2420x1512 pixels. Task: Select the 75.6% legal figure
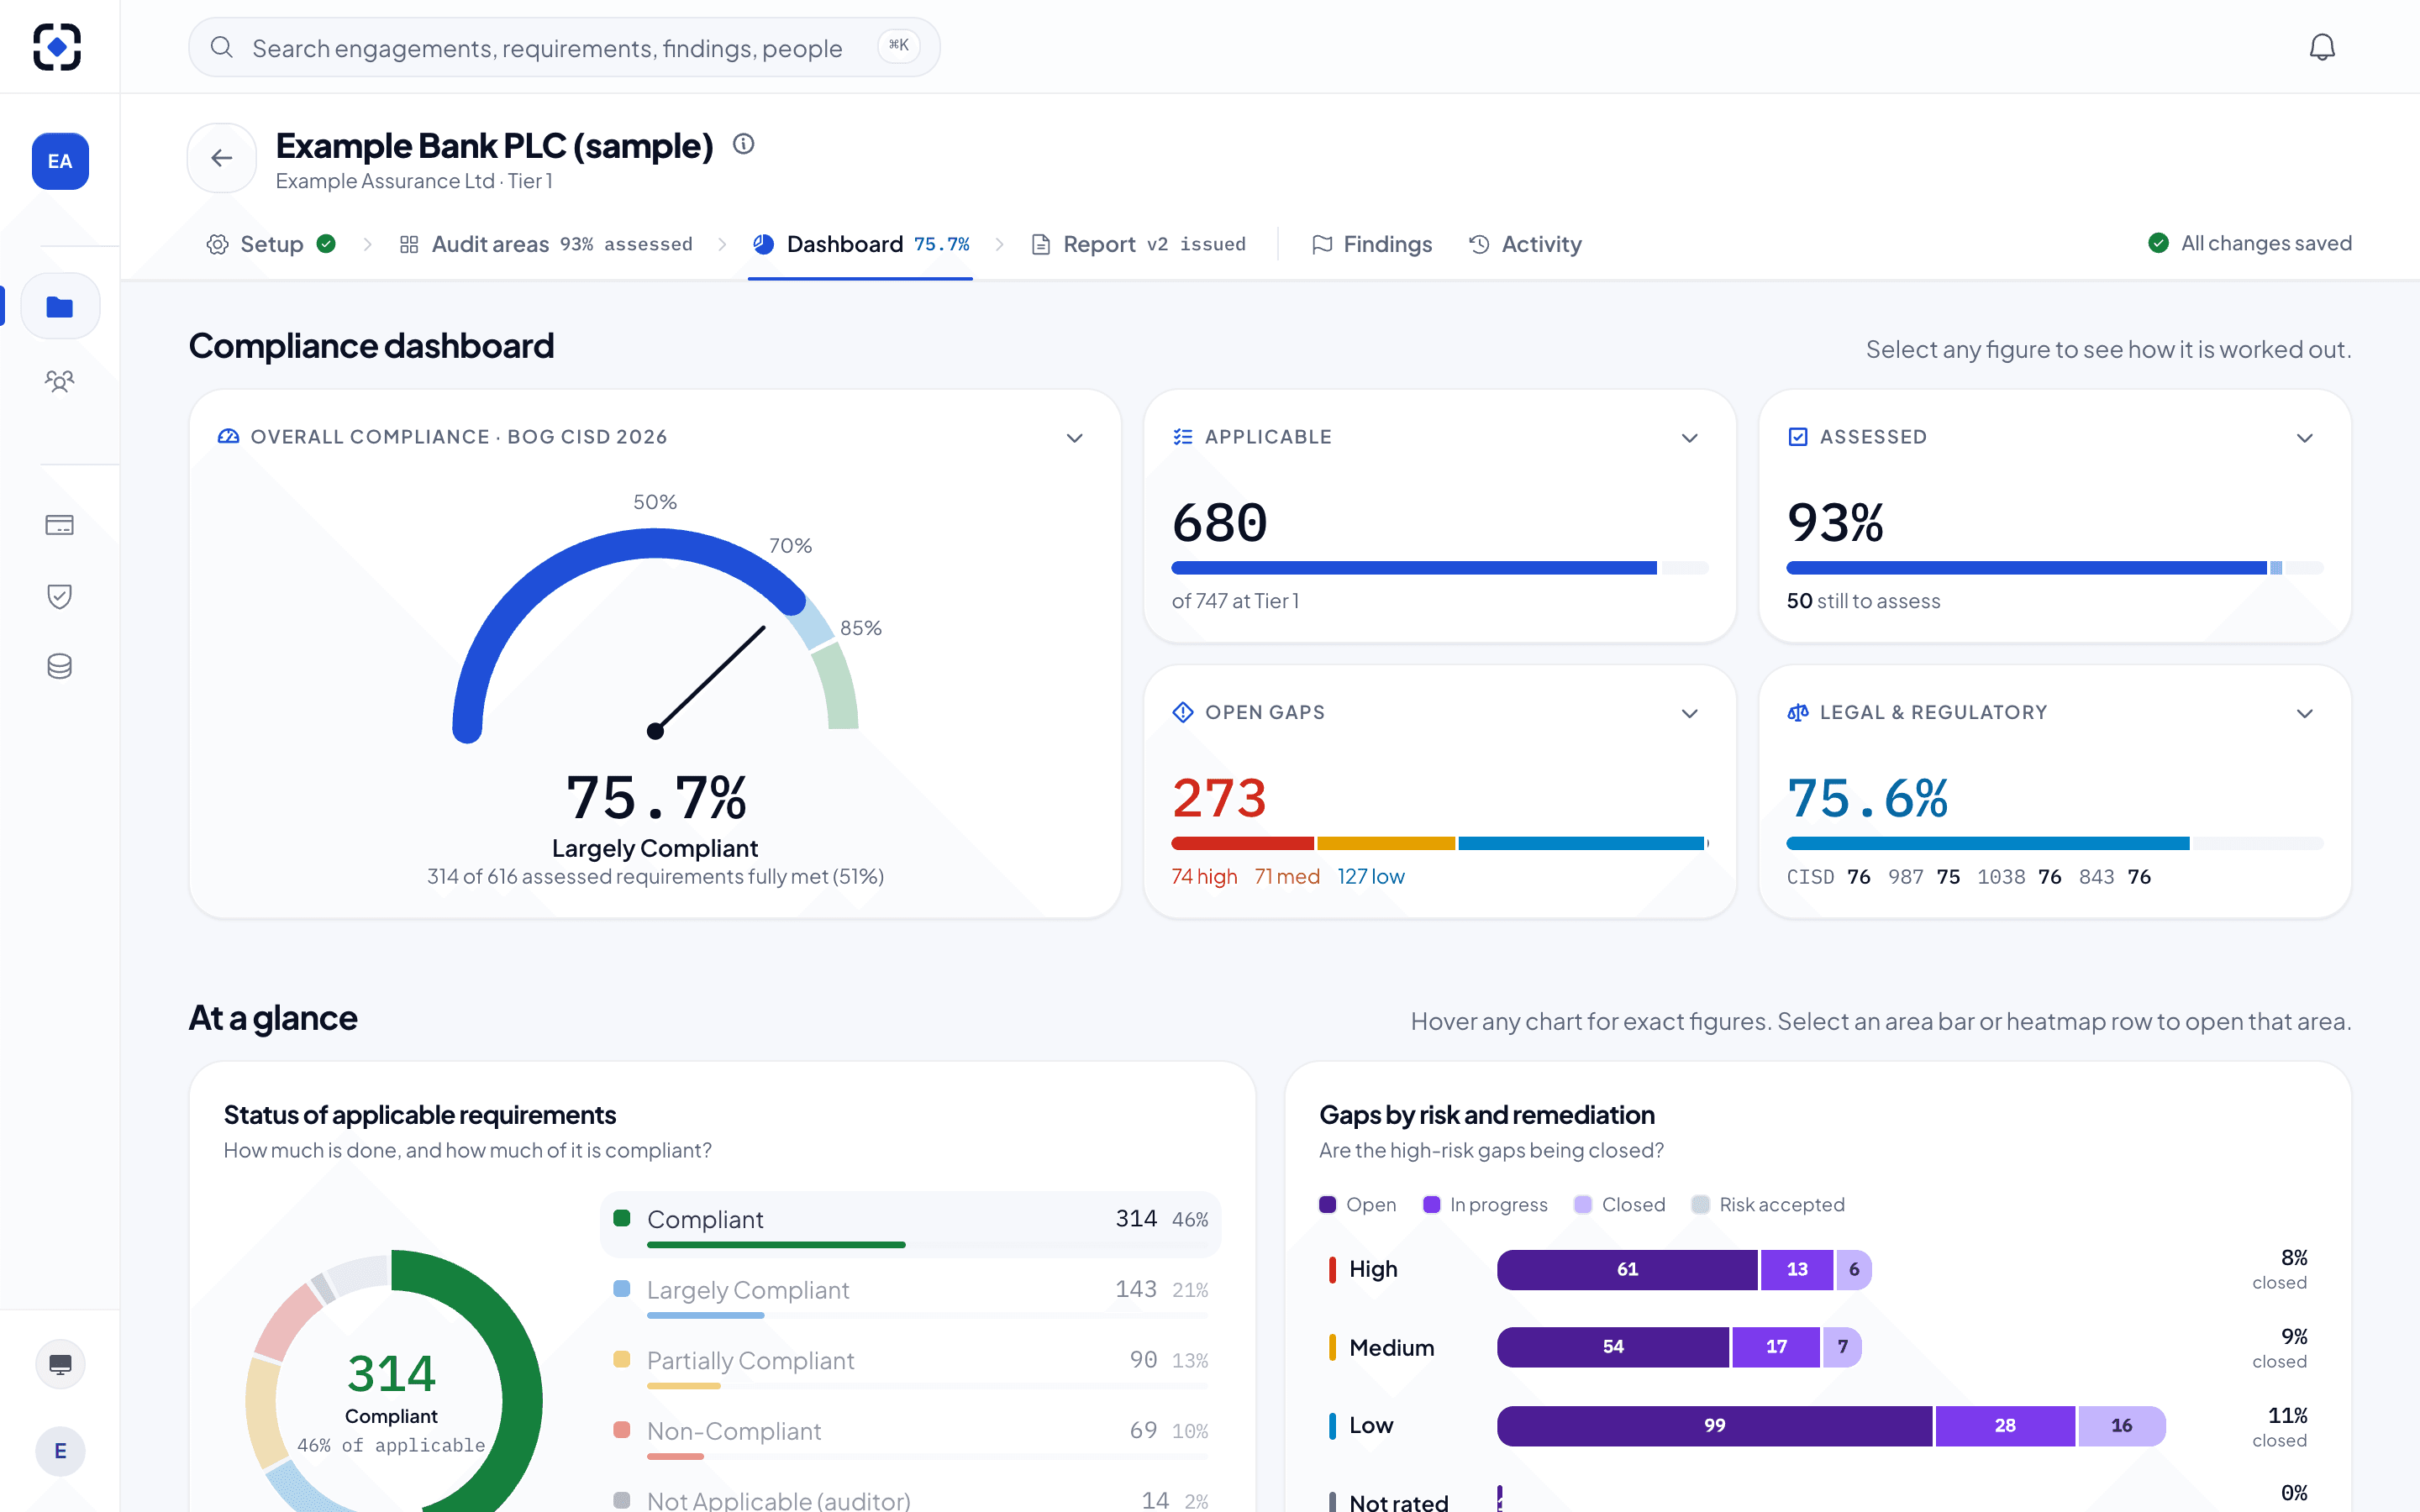point(1868,798)
